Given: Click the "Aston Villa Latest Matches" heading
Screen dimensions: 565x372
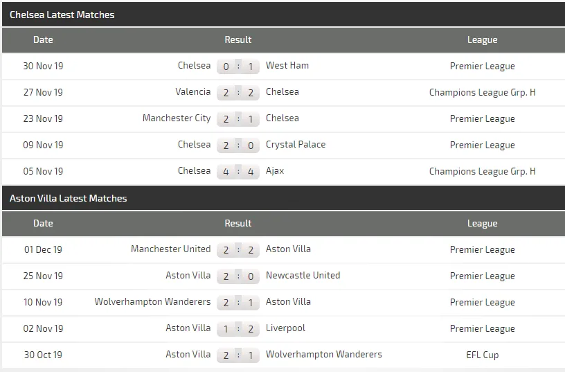Looking at the screenshot, I should 69,198.
